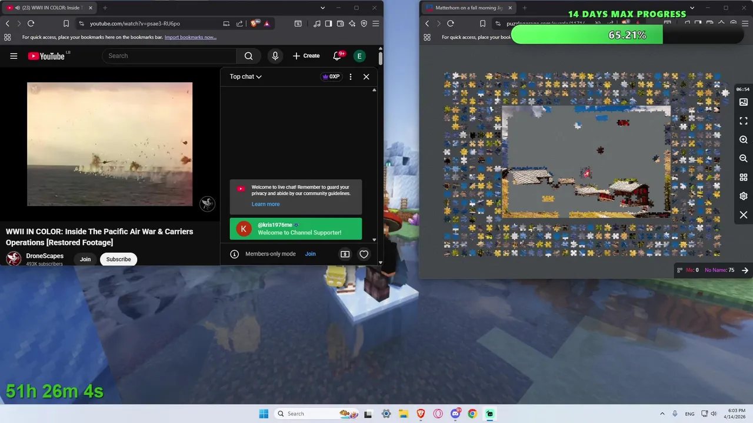Open YouTube notifications bell
This screenshot has width=753, height=423.
pyautogui.click(x=338, y=56)
